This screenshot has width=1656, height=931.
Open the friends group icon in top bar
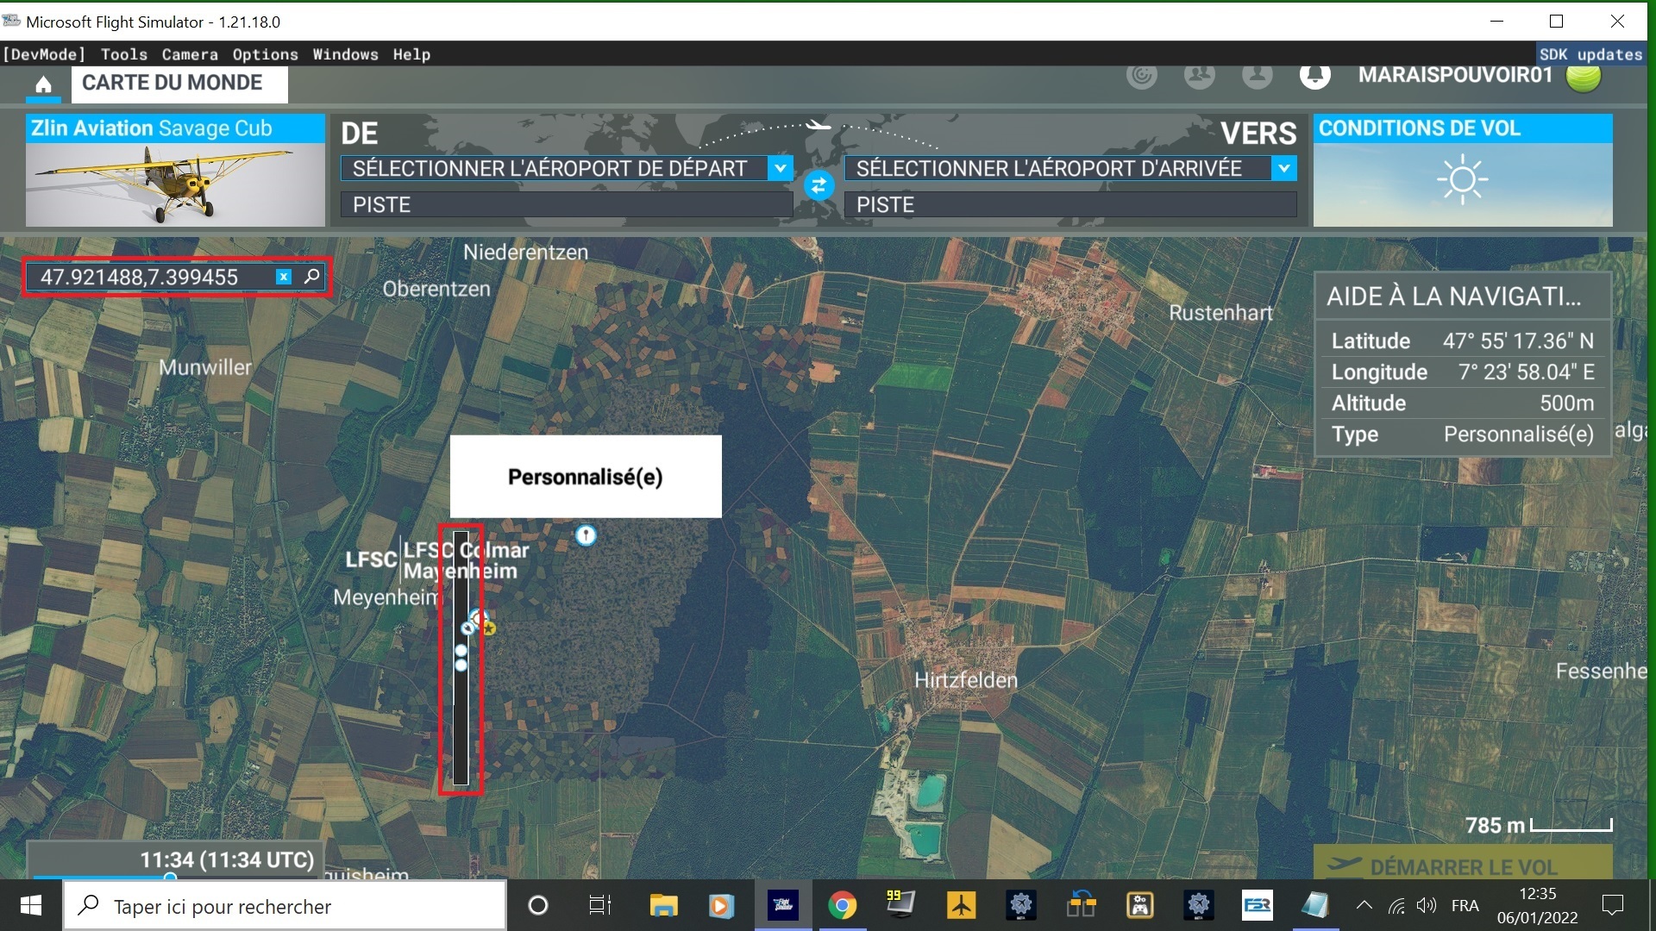(x=1199, y=76)
